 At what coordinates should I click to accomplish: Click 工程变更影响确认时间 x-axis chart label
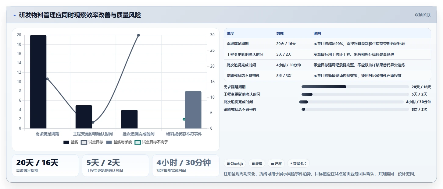pyautogui.click(x=93, y=134)
